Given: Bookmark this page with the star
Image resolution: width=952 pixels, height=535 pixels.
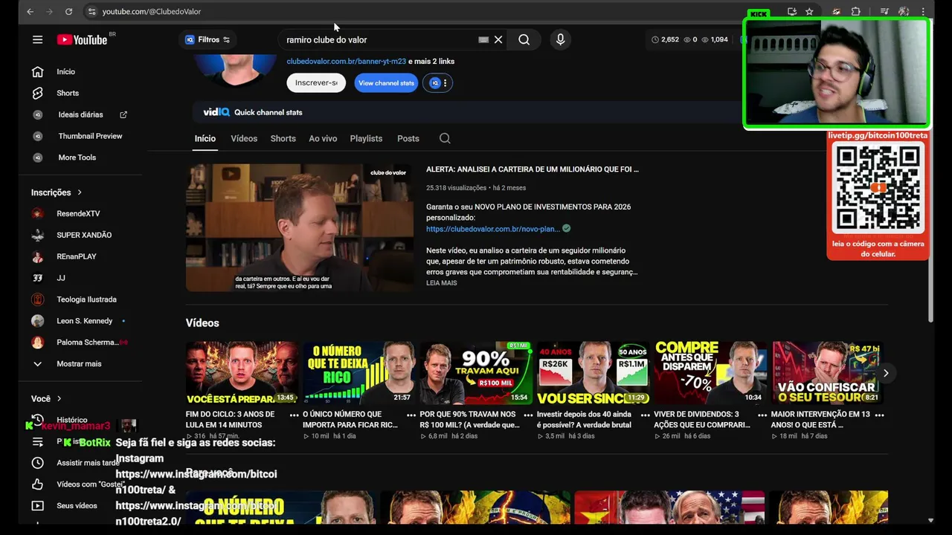Looking at the screenshot, I should [x=809, y=12].
